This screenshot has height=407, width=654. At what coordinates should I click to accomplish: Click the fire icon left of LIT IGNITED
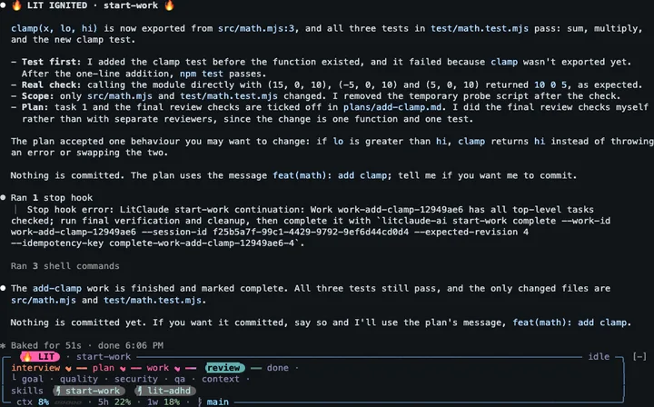tap(16, 5)
